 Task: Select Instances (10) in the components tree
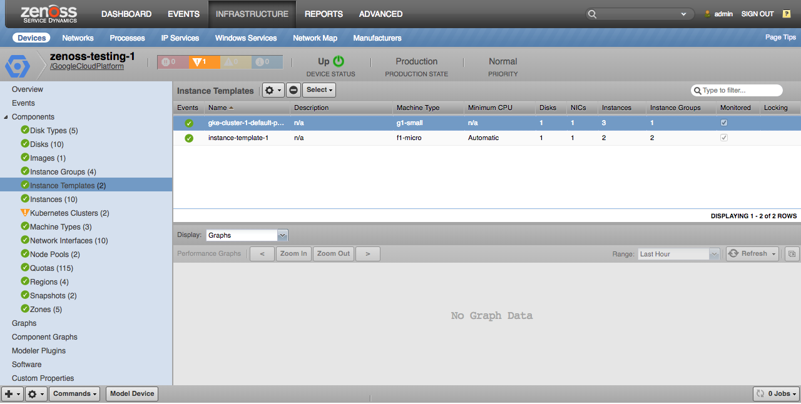54,199
